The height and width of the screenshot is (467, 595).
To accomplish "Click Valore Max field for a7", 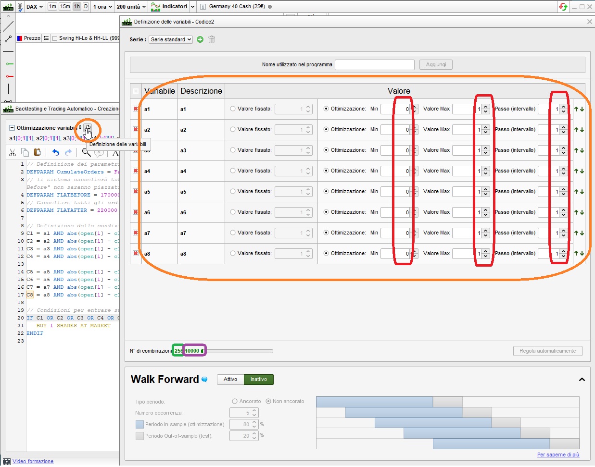I will pyautogui.click(x=467, y=233).
